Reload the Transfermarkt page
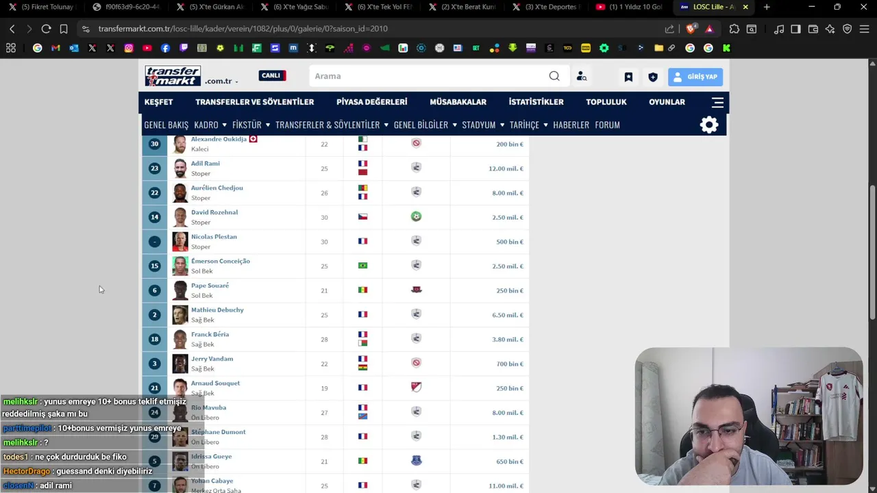The image size is (877, 493). pos(46,29)
